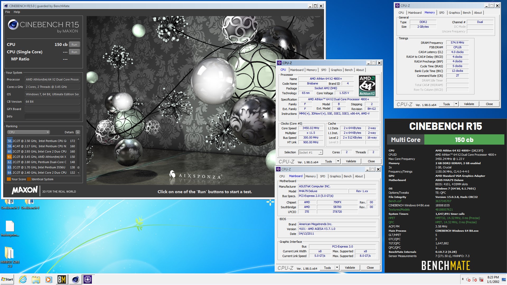Viewport: 507px width, 285px height.
Task: Open the Geekbench 3 desktop shortcut
Action: point(10,204)
